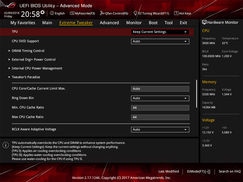The width and height of the screenshot is (243, 182).
Task: Switch to Advanced tab
Action: point(109,23)
